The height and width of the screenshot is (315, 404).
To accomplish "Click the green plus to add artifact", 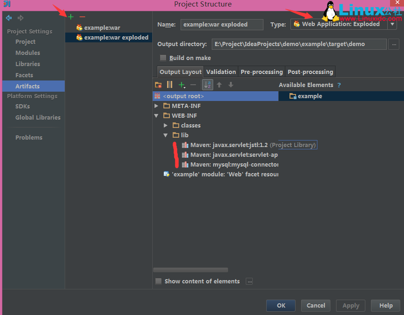I will pos(70,16).
